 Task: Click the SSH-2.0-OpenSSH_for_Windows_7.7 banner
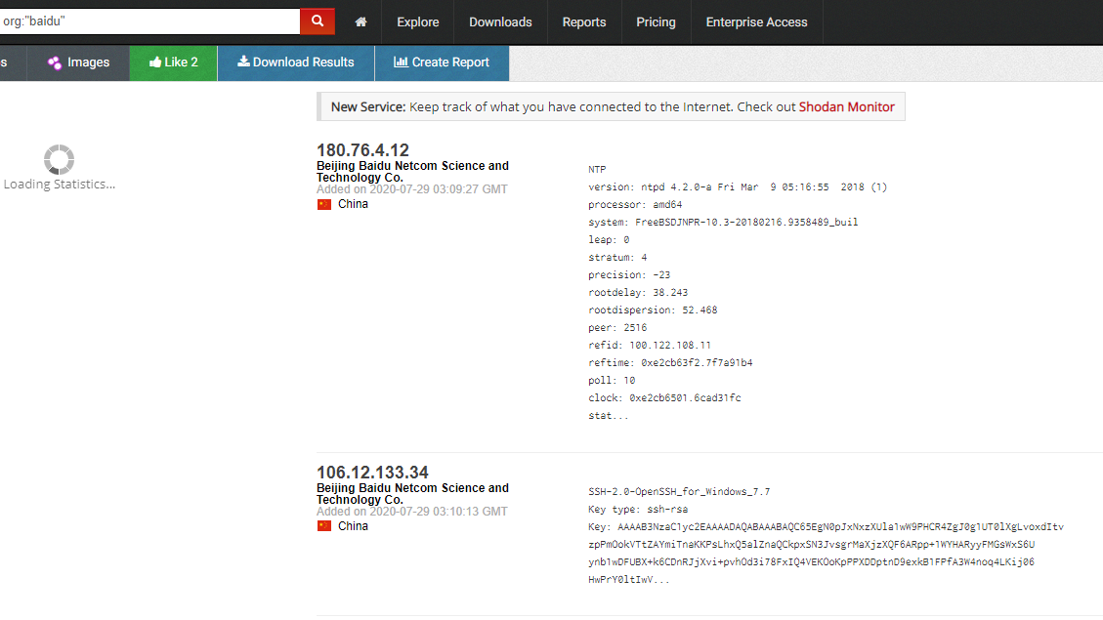click(x=679, y=491)
